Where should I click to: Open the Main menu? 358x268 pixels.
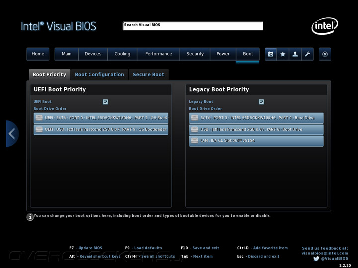coord(67,54)
